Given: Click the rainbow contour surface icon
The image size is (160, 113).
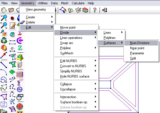Looking at the screenshot, I should (63, 10).
